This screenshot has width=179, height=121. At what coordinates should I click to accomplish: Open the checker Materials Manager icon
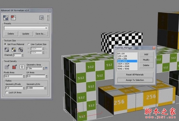click(41, 18)
